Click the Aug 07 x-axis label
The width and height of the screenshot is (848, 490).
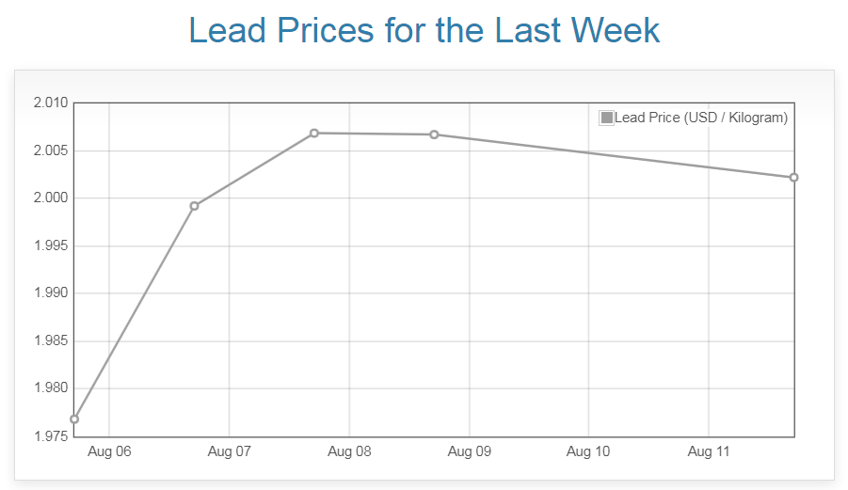(x=229, y=451)
